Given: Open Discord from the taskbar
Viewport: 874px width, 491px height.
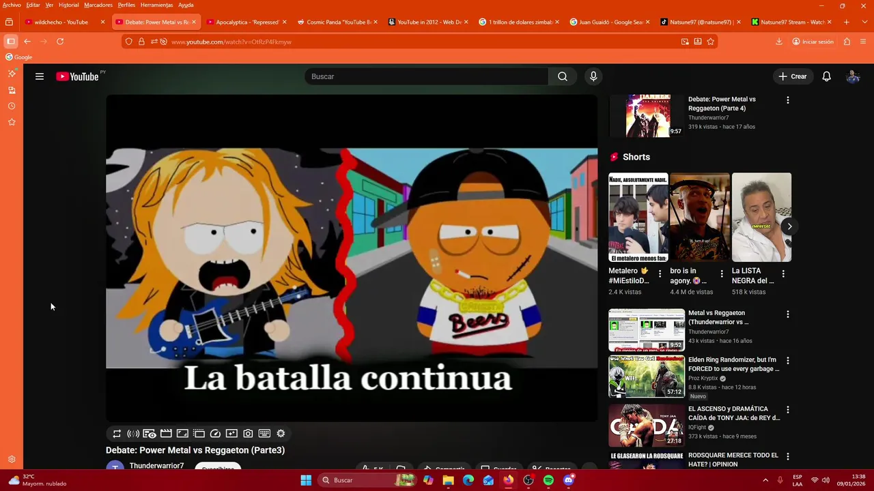Looking at the screenshot, I should pos(569,480).
